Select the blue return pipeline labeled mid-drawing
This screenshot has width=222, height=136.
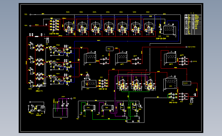click(126, 41)
